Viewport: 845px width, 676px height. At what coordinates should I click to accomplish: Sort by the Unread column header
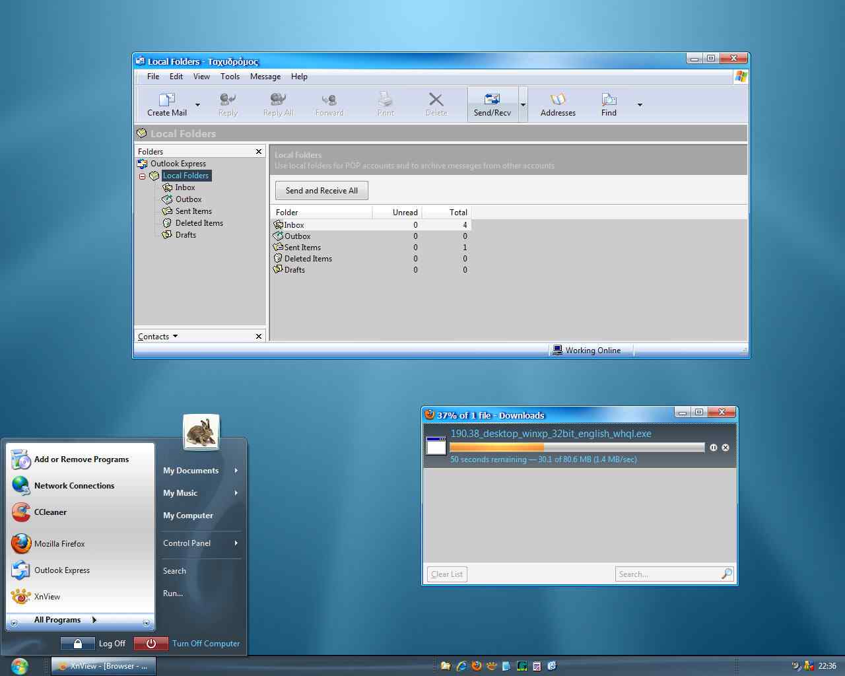(x=397, y=213)
